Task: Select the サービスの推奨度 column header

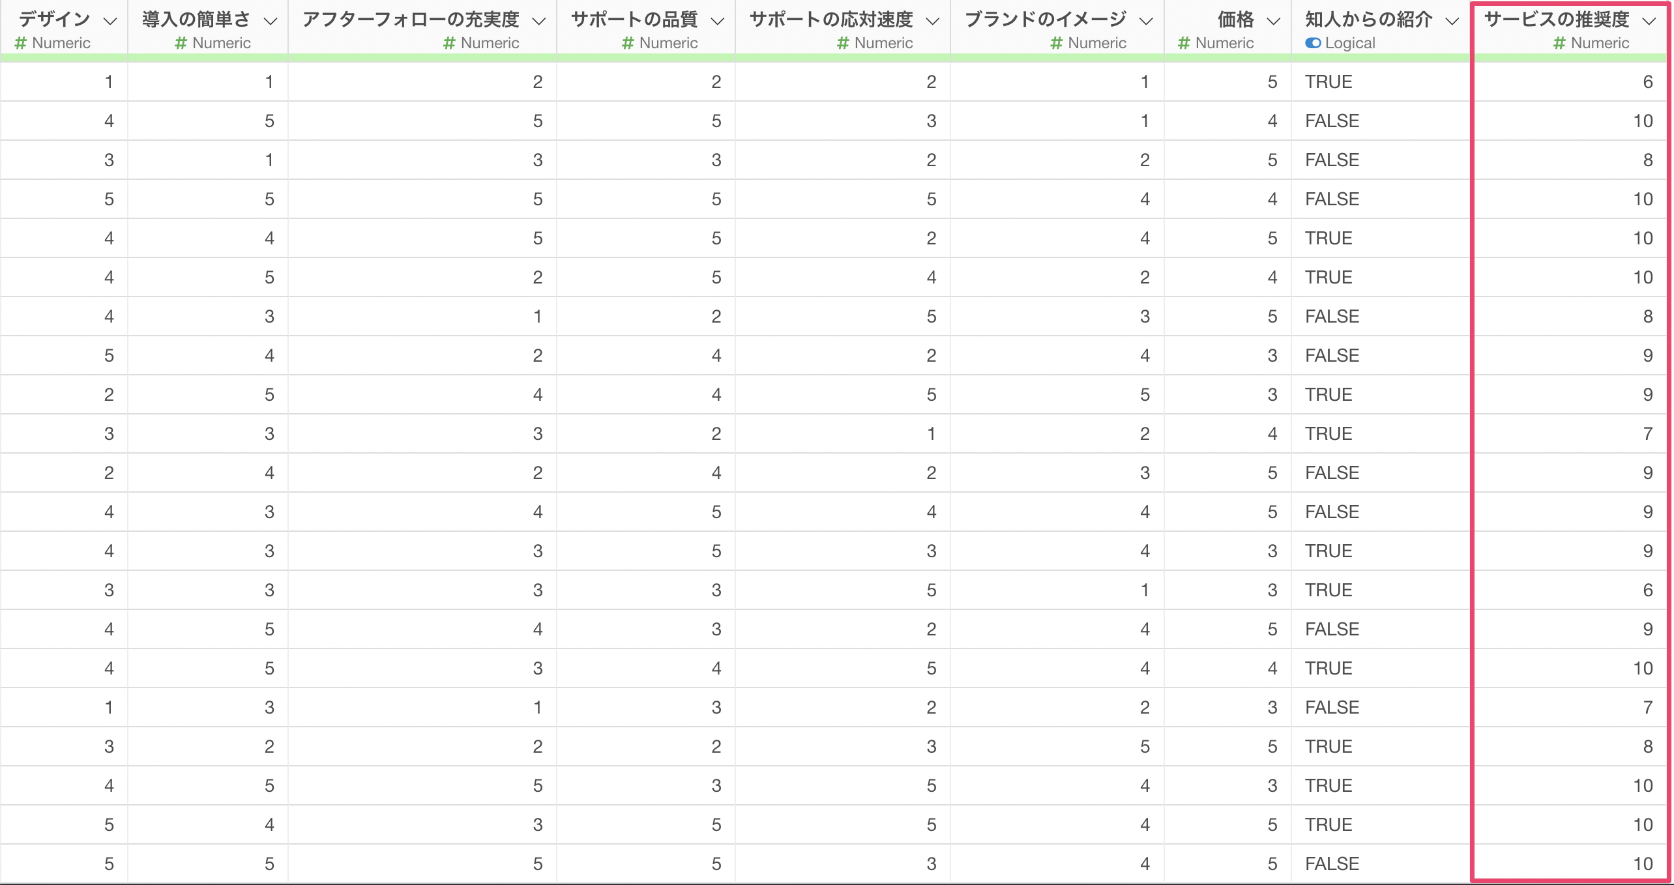Action: click(1557, 20)
